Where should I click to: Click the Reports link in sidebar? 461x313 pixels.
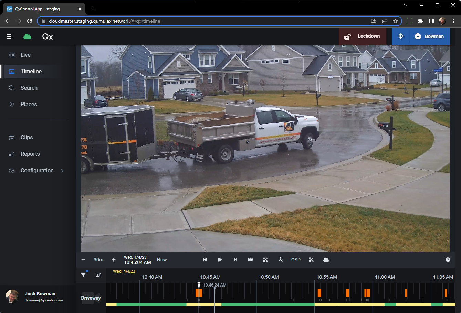click(x=30, y=154)
